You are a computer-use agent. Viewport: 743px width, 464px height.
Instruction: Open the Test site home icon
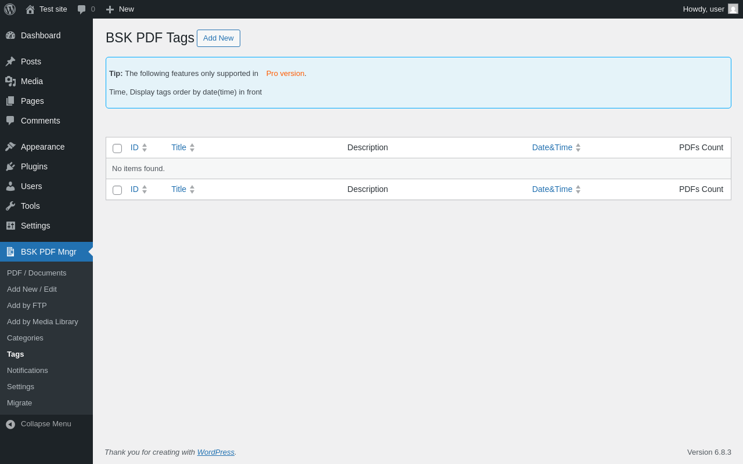[30, 9]
